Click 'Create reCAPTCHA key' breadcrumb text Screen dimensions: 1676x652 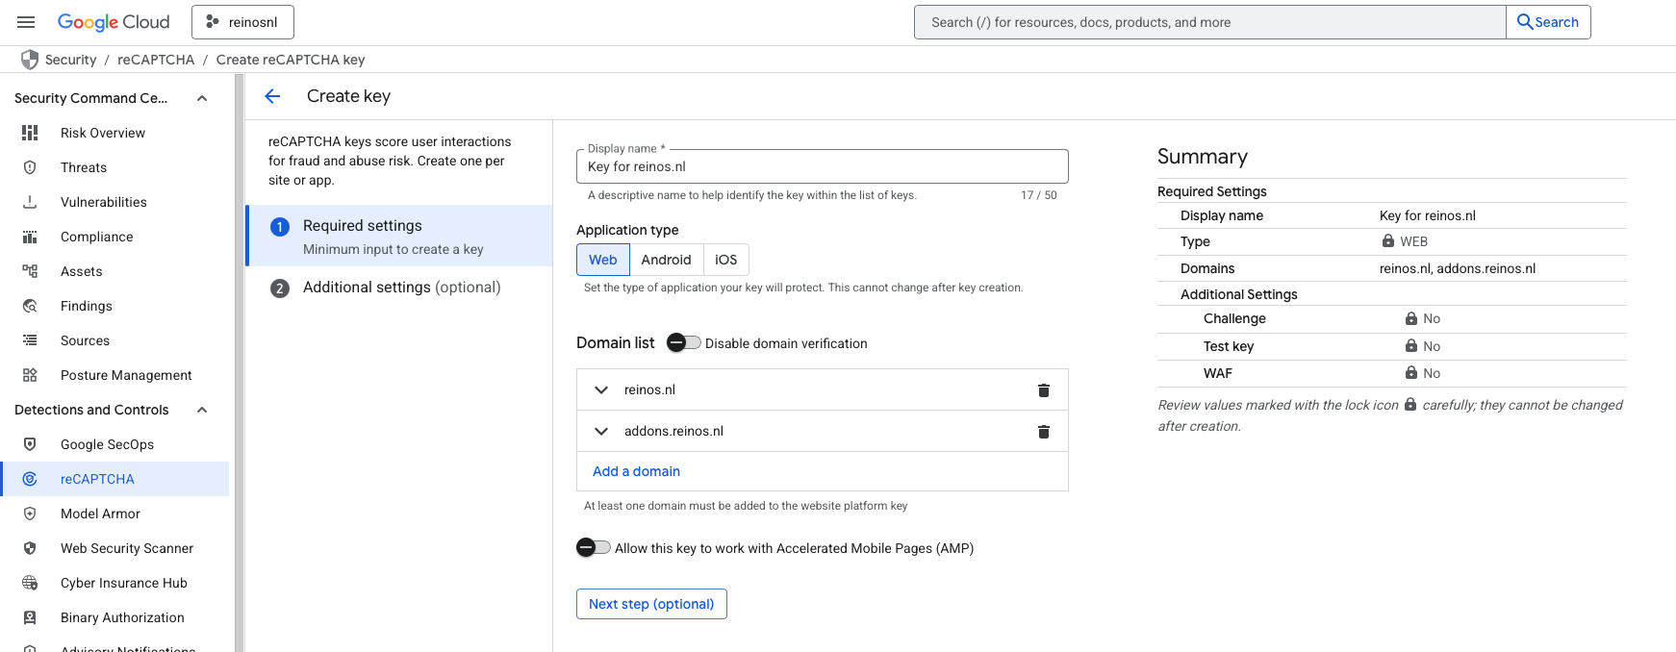tap(291, 60)
